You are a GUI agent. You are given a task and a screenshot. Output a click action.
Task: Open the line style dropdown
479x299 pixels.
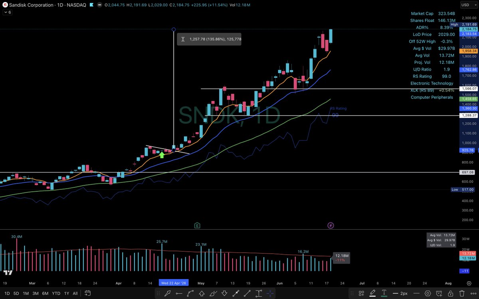tap(416, 293)
